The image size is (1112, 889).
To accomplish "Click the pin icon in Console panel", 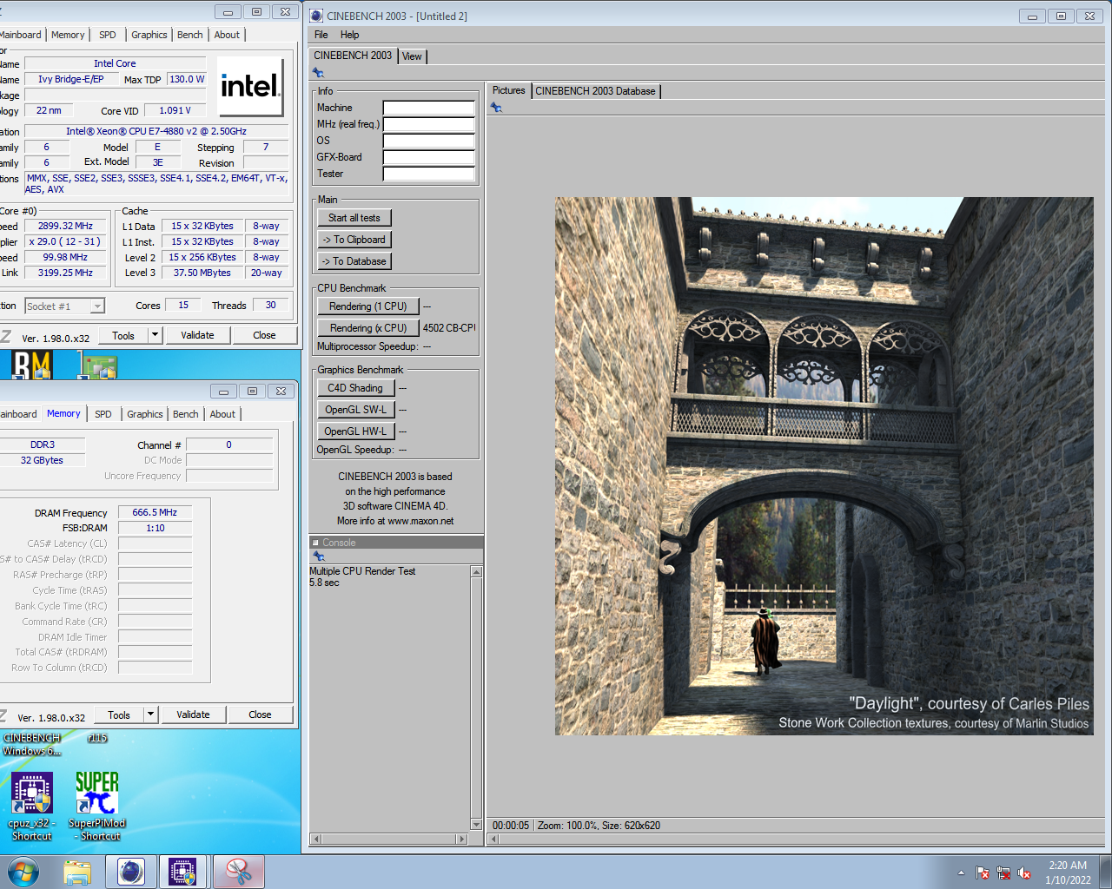I will 318,556.
